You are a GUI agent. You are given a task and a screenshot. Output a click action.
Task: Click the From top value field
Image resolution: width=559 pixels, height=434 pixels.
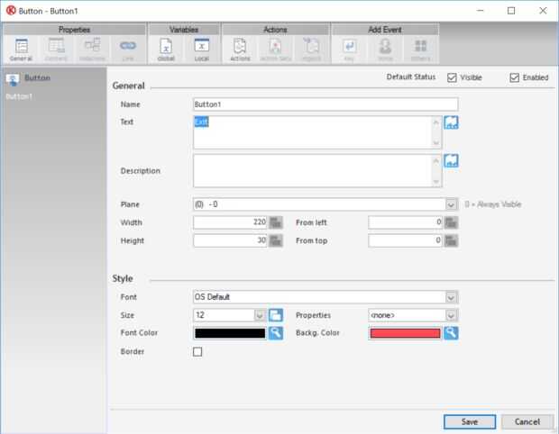pyautogui.click(x=406, y=240)
